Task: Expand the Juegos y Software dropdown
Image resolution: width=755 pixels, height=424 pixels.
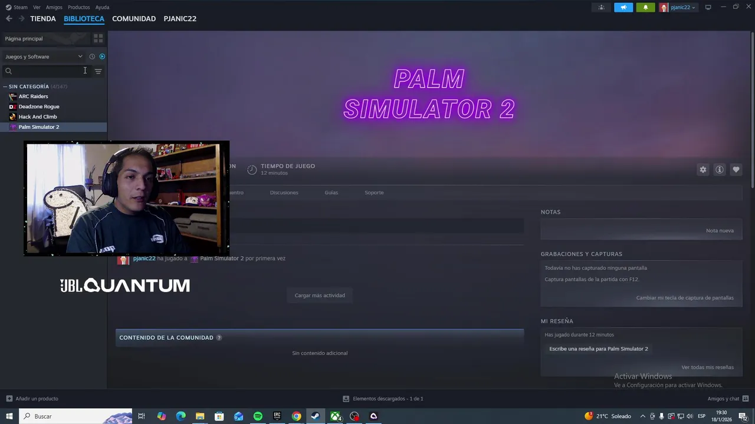Action: tap(44, 57)
